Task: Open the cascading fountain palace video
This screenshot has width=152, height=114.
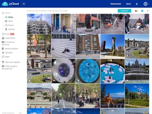Action: (137, 71)
